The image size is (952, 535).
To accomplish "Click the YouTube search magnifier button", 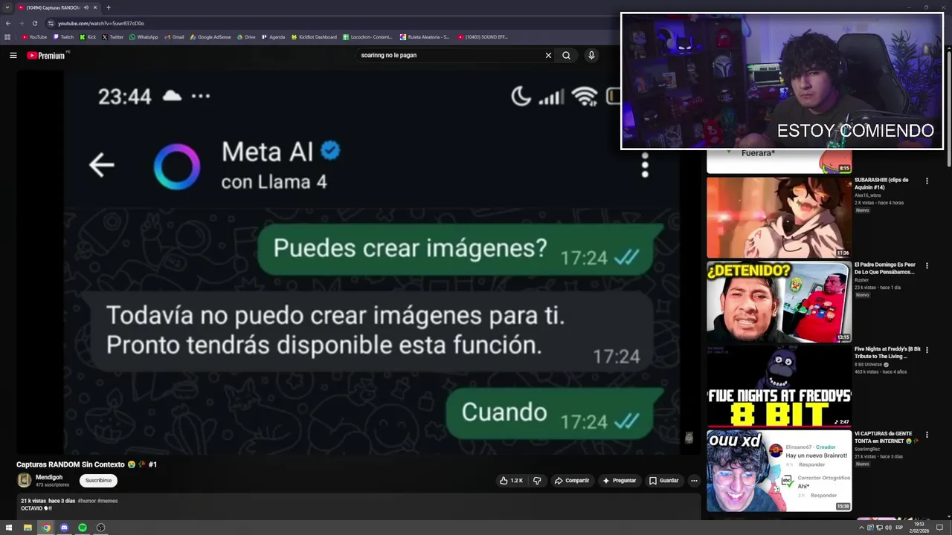I will (x=566, y=55).
